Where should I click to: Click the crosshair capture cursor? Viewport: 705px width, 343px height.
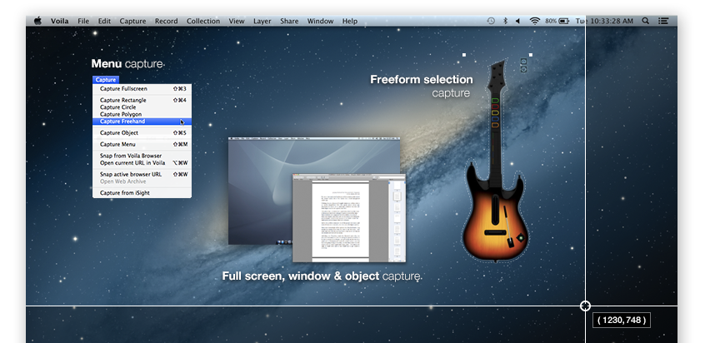tap(585, 306)
